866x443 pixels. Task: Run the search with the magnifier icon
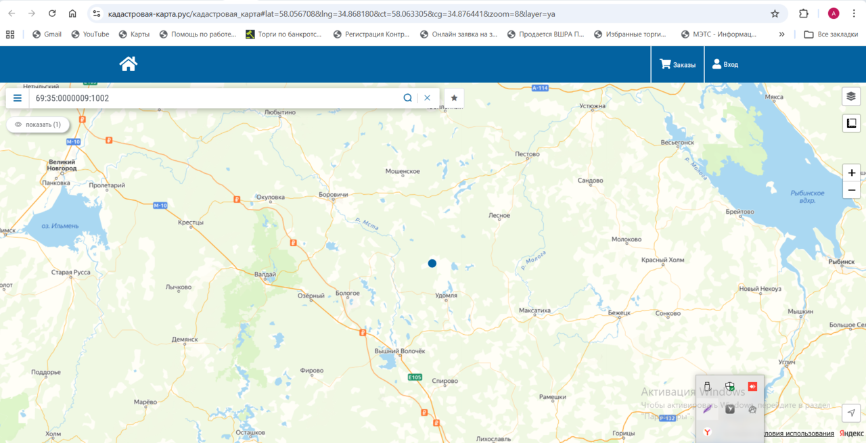point(407,97)
